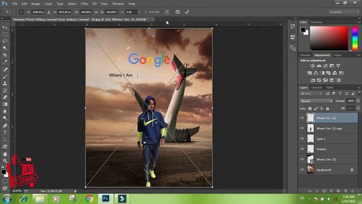The height and width of the screenshot is (204, 362).
Task: Open the status bar info arrow
Action: click(75, 192)
